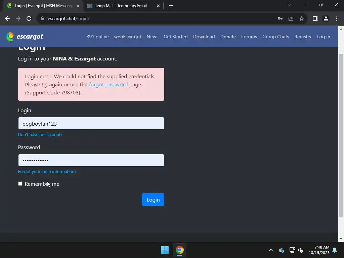Click the lock icon in address bar
Image resolution: width=344 pixels, height=258 pixels.
(42, 19)
